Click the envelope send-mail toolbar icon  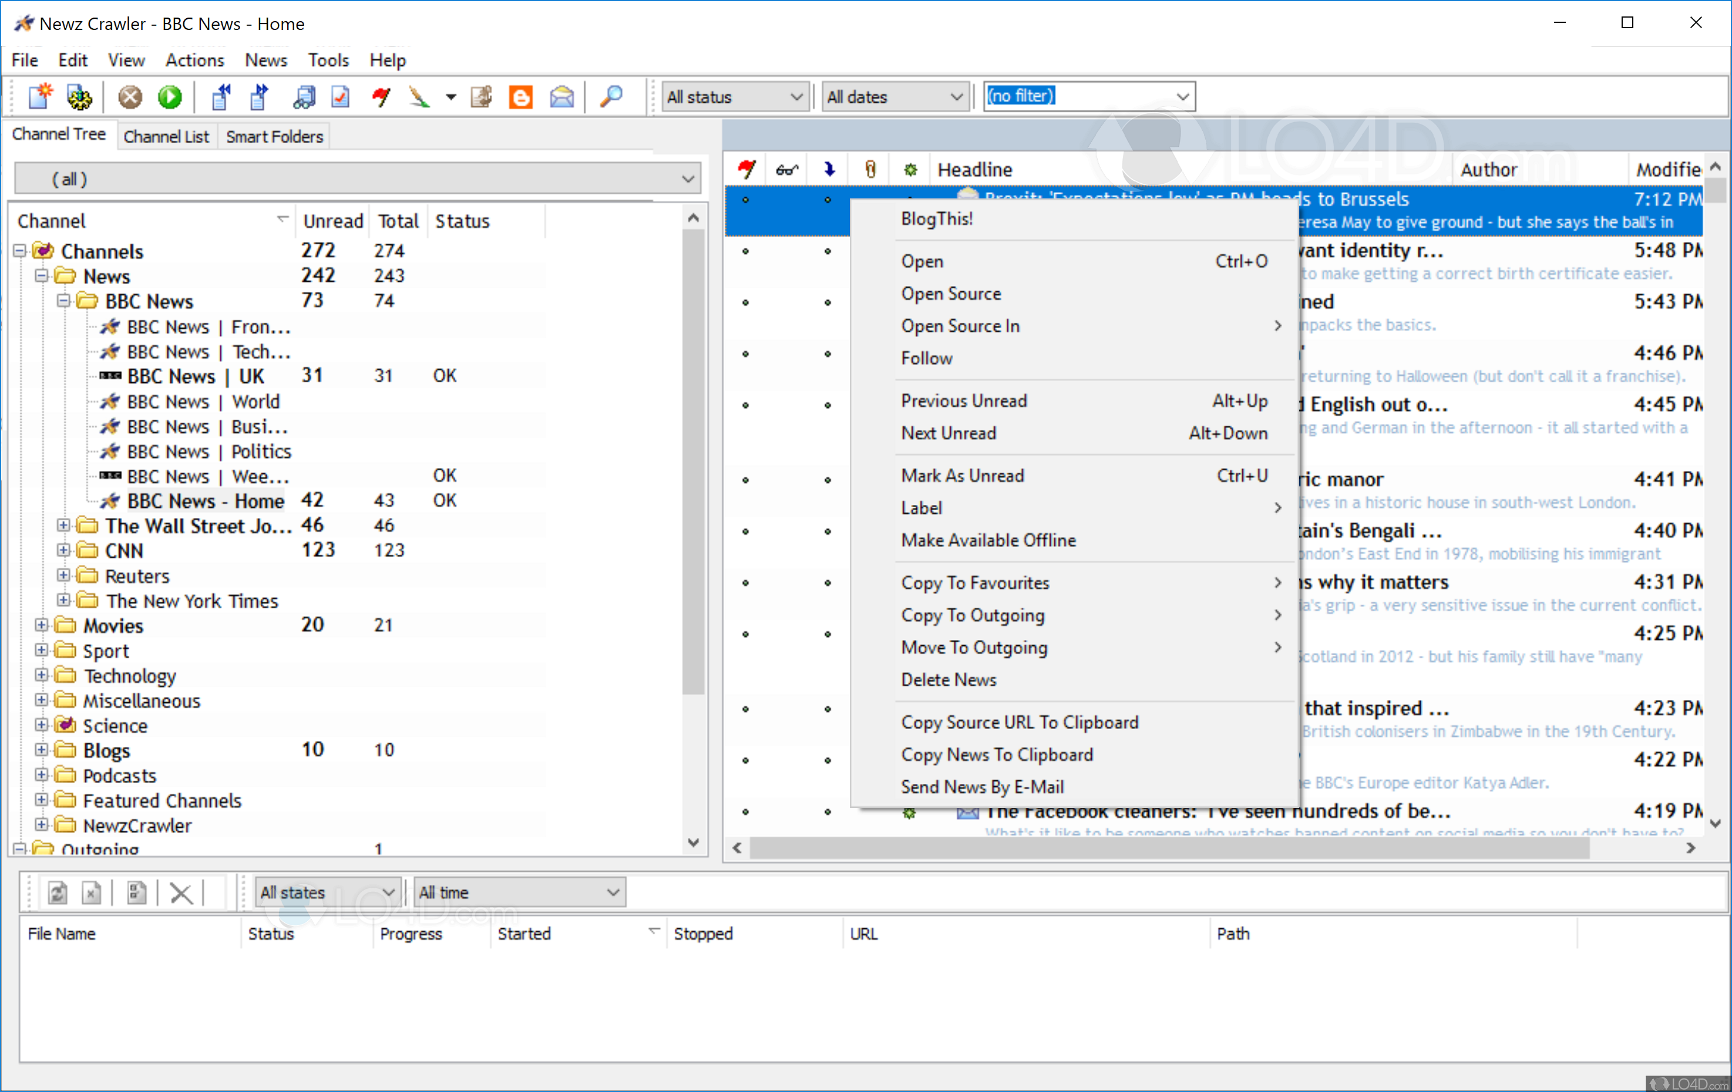click(x=561, y=96)
